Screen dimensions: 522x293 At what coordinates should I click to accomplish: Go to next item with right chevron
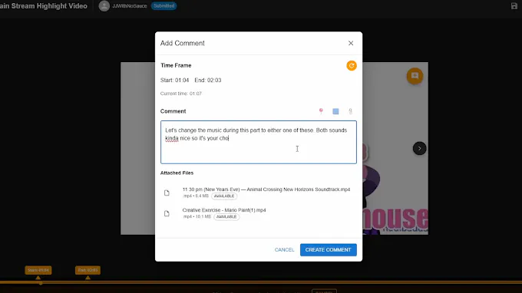click(419, 148)
